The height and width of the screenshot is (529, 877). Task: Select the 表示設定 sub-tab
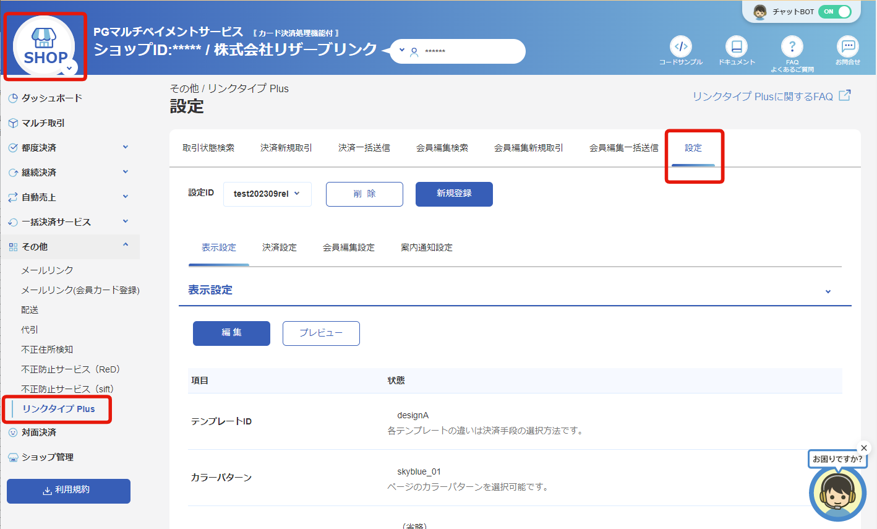click(219, 247)
